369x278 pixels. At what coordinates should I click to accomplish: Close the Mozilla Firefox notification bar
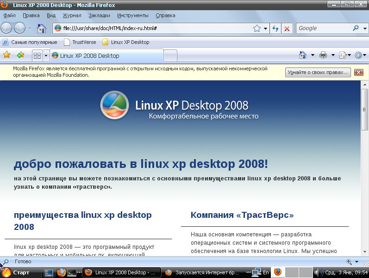pyautogui.click(x=358, y=73)
